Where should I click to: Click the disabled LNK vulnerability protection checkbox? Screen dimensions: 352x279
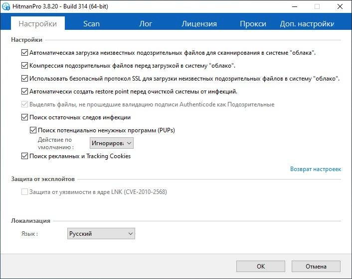coord(24,192)
